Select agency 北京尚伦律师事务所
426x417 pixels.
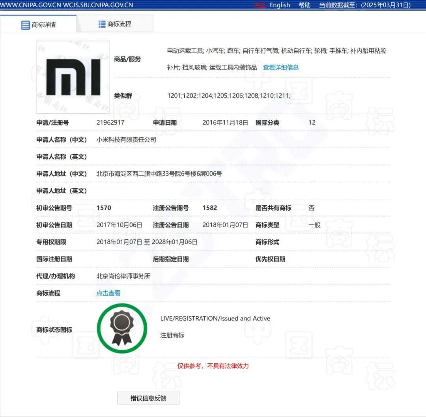pyautogui.click(x=123, y=276)
